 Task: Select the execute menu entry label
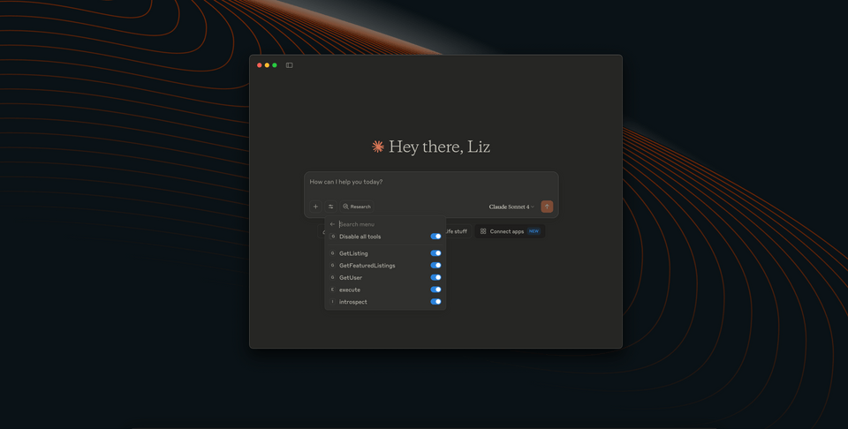click(350, 290)
